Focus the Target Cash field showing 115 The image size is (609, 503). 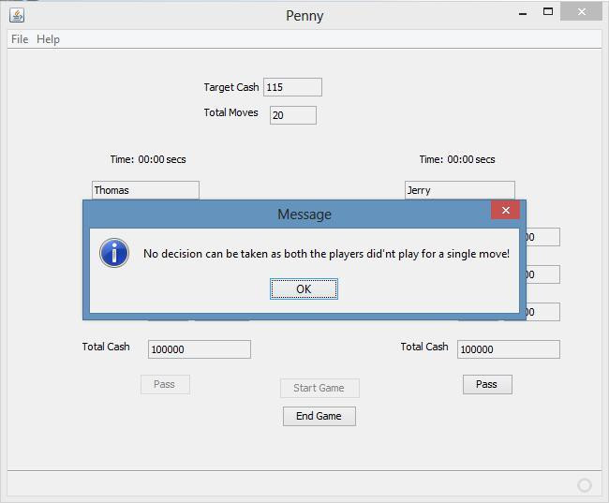click(x=292, y=87)
